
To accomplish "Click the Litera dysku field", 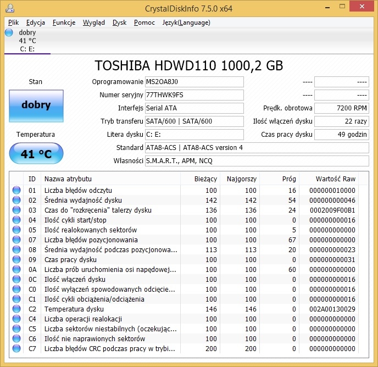I will pyautogui.click(x=194, y=134).
